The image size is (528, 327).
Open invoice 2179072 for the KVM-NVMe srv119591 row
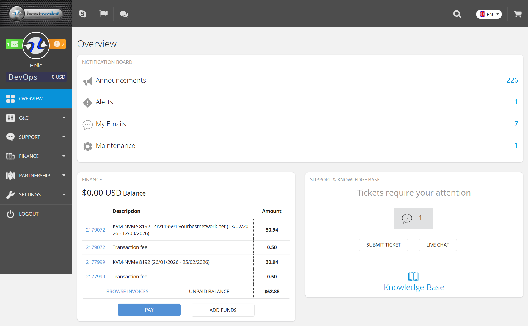point(95,230)
